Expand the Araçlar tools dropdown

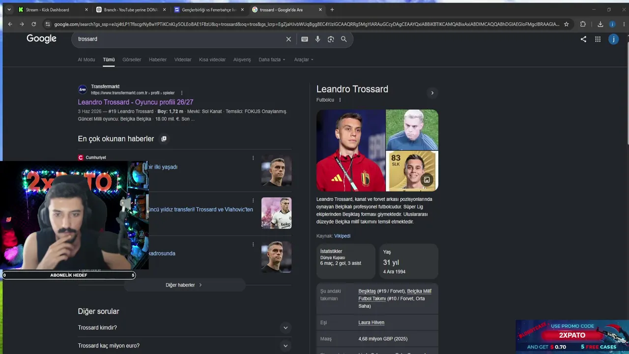coord(304,59)
